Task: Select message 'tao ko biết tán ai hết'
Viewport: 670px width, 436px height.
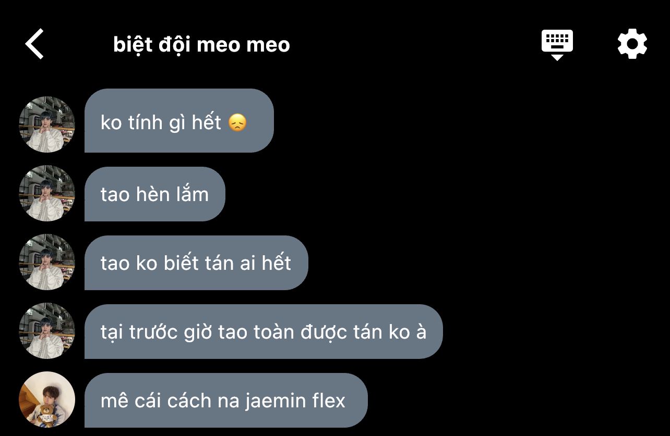Action: pos(196,263)
